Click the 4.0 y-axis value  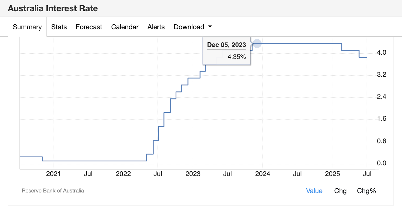tap(381, 53)
